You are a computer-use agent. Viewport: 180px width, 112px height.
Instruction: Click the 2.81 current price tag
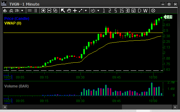168,17
